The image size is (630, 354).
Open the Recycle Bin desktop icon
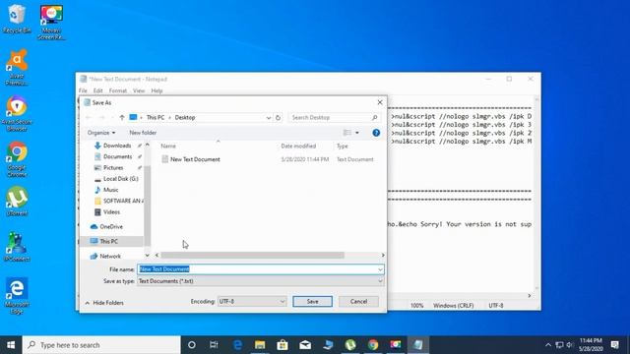(x=17, y=18)
